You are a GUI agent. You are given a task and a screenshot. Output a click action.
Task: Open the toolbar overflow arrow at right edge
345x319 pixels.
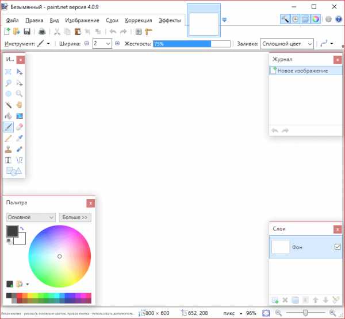(343, 46)
